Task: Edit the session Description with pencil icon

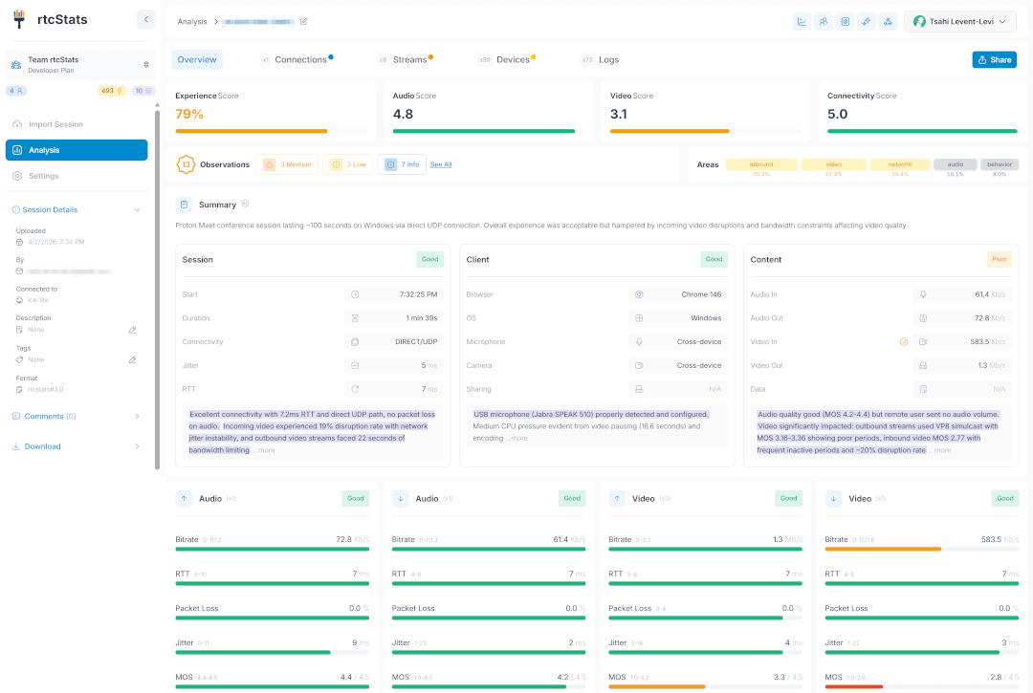Action: (133, 330)
